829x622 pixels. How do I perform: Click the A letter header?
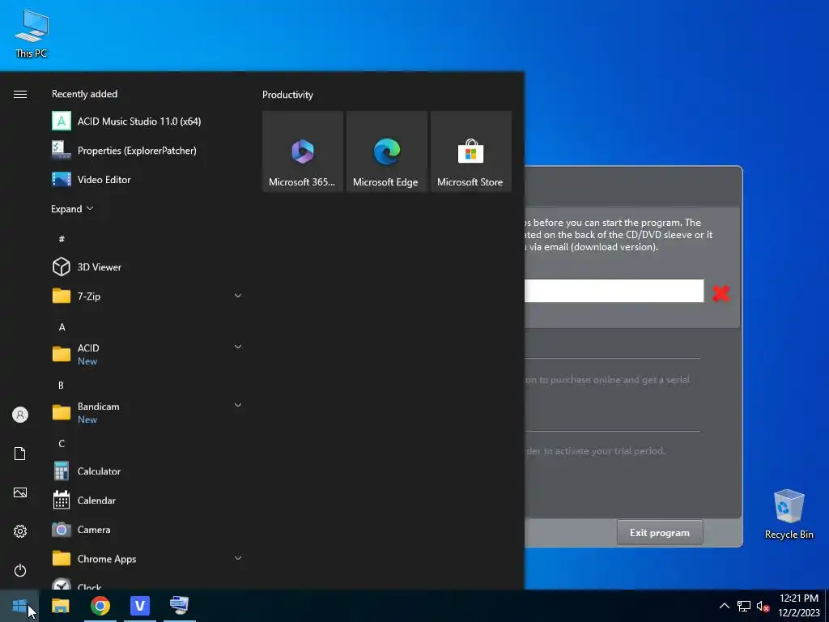point(62,327)
